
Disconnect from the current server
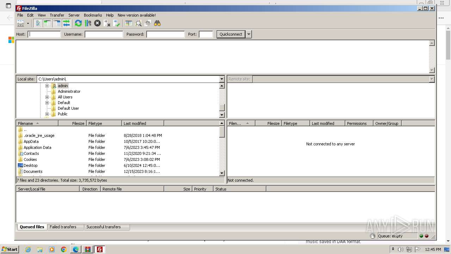[x=107, y=23]
